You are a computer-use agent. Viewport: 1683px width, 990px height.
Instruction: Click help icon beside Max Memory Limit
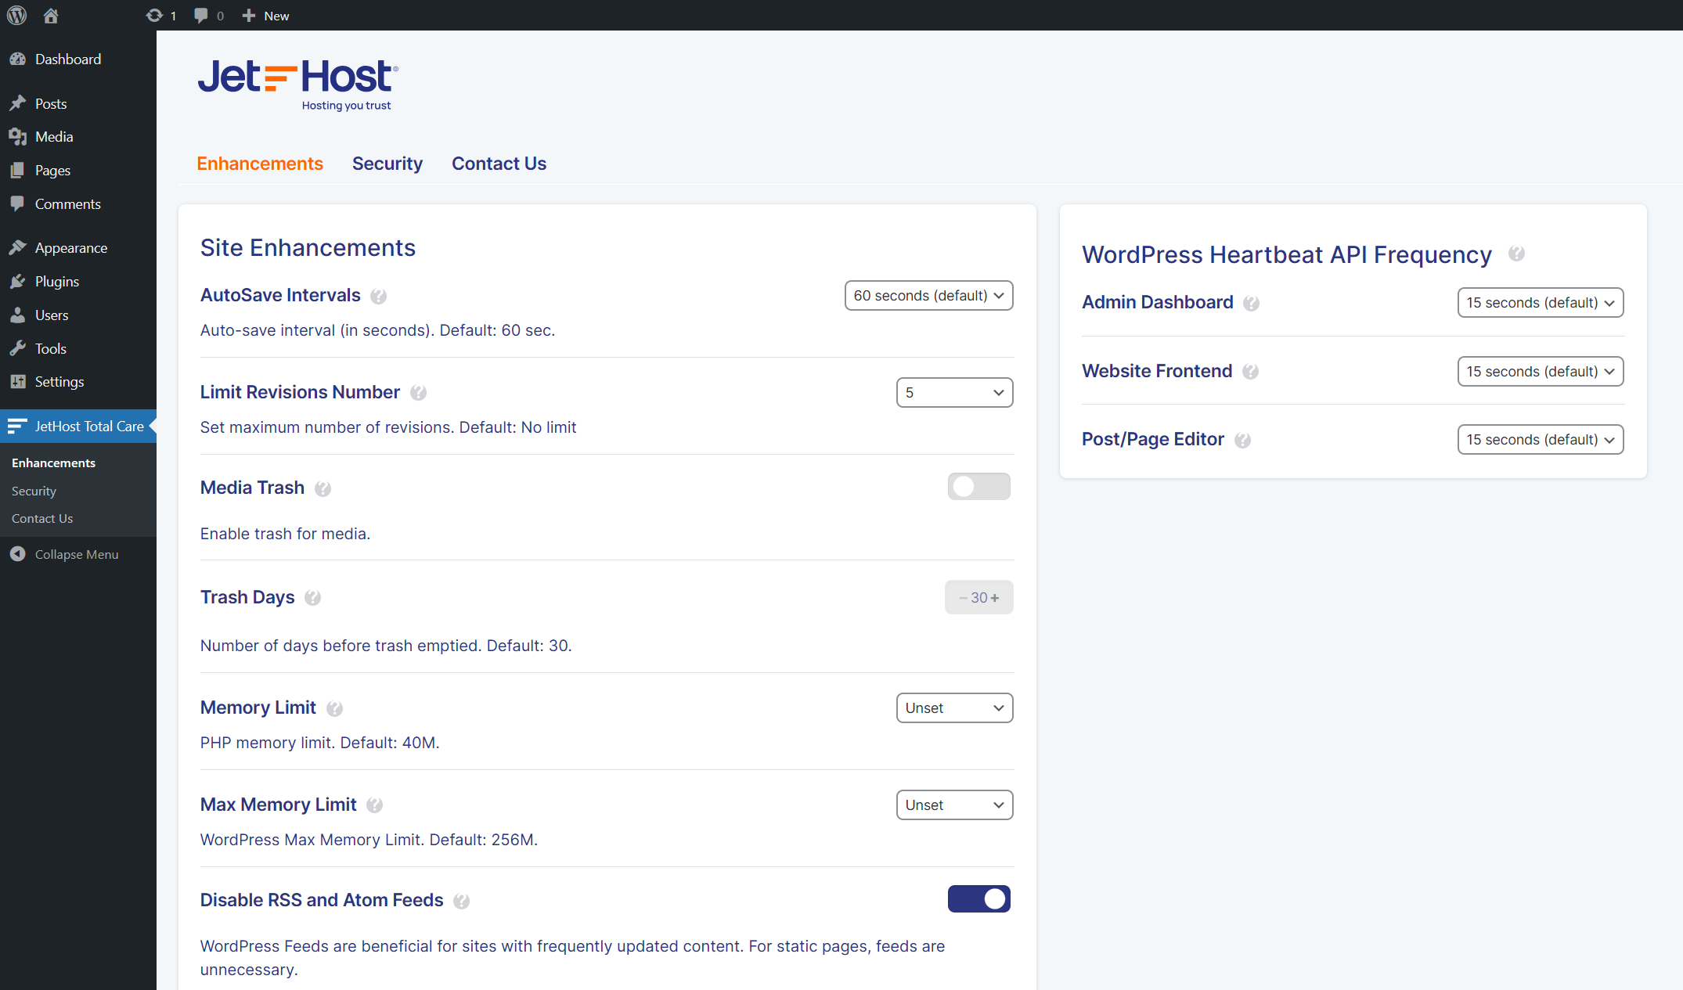pyautogui.click(x=374, y=805)
